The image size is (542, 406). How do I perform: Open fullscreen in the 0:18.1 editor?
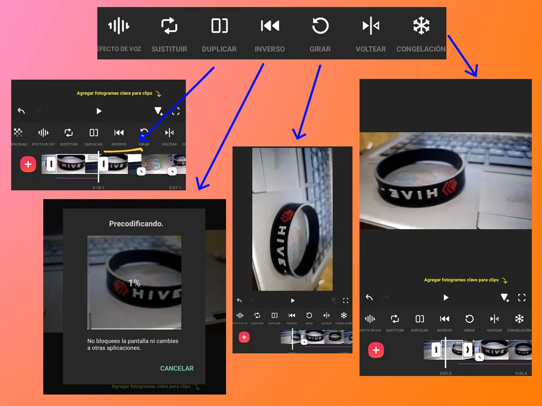(176, 111)
